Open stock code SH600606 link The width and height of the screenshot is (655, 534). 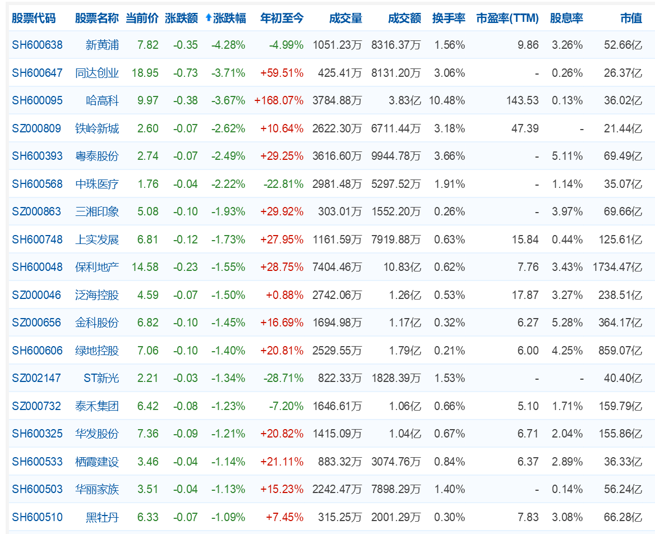[x=37, y=351]
